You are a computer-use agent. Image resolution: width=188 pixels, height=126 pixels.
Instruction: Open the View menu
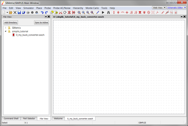[x=18, y=8]
